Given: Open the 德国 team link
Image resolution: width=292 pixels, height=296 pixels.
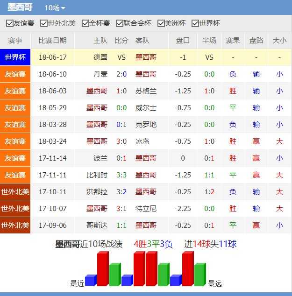Looking at the screenshot, I should click(x=100, y=57).
